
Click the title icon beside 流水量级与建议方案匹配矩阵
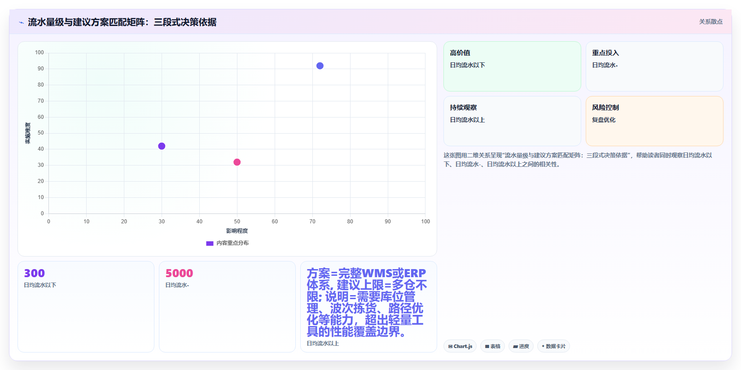coord(21,22)
